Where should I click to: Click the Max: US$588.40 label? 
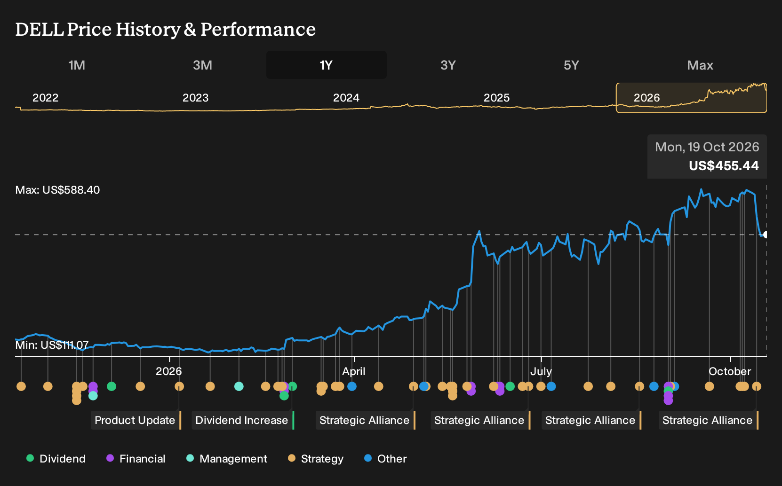57,190
